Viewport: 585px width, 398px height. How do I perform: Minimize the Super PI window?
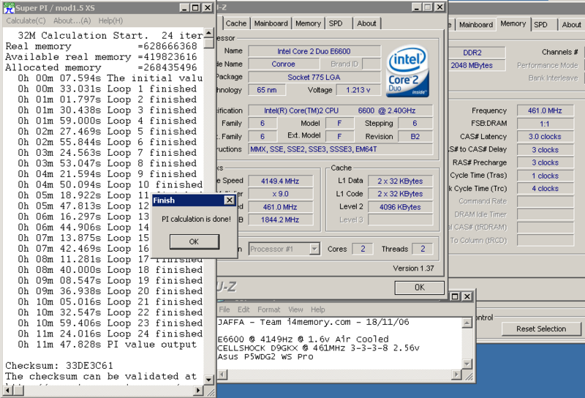point(184,7)
